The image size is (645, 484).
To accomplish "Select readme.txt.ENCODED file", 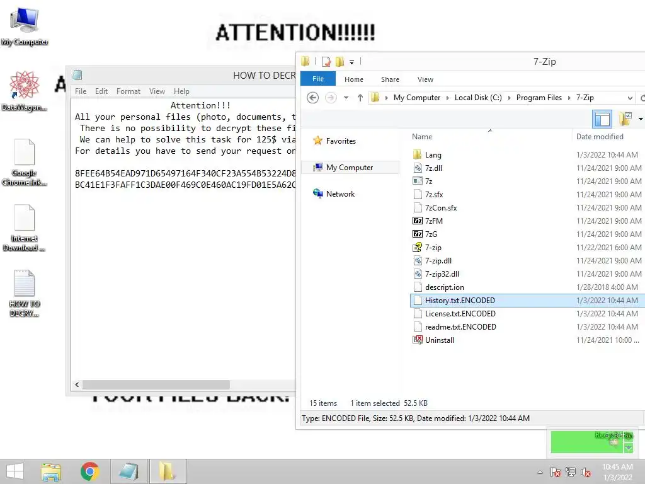I will pos(527,327).
